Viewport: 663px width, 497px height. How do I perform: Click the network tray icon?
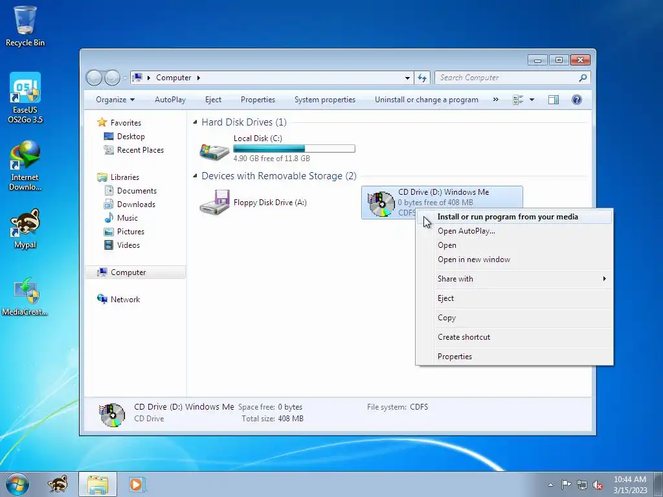pos(582,485)
